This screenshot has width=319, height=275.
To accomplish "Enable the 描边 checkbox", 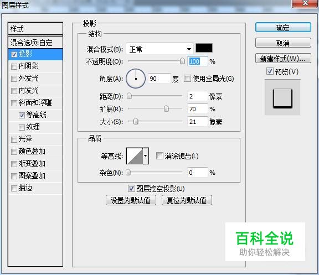I will tap(14, 188).
